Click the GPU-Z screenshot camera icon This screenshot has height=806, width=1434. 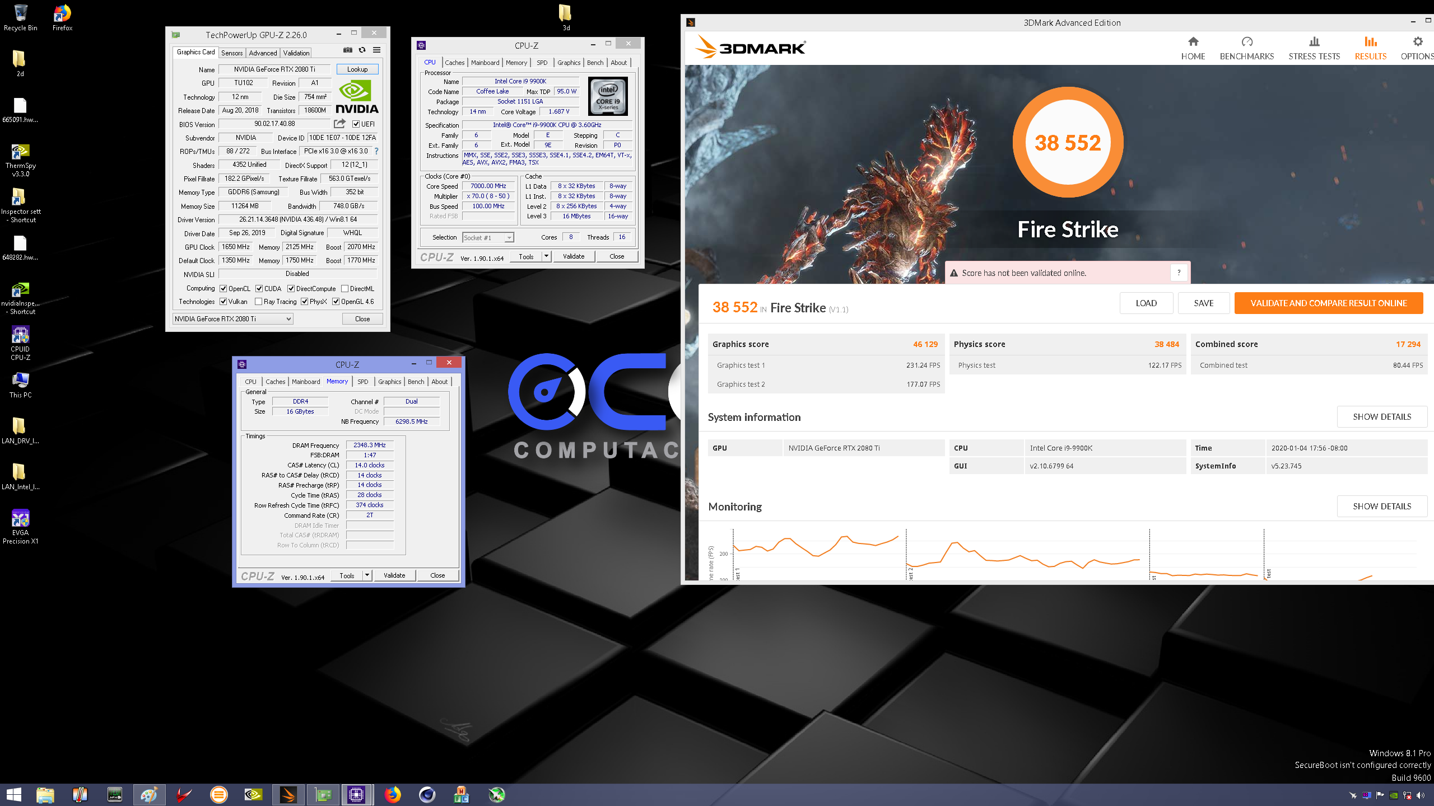click(348, 50)
